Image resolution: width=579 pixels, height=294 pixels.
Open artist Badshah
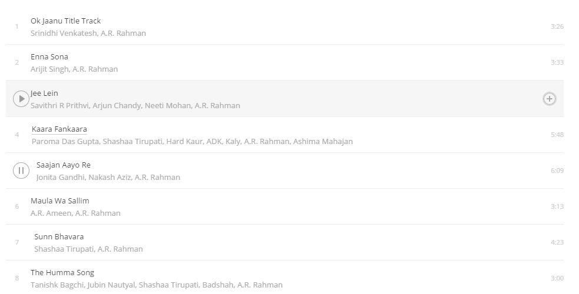click(x=218, y=285)
